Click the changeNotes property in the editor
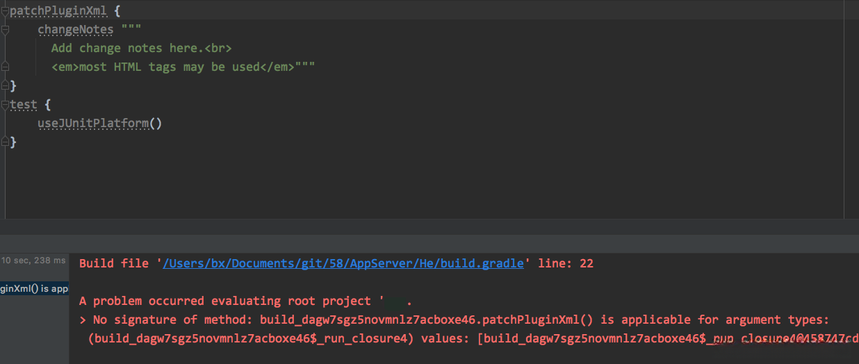 [76, 30]
